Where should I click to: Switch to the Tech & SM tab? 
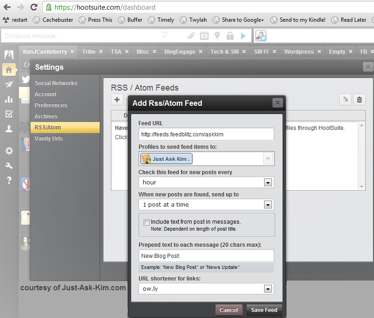pos(224,52)
